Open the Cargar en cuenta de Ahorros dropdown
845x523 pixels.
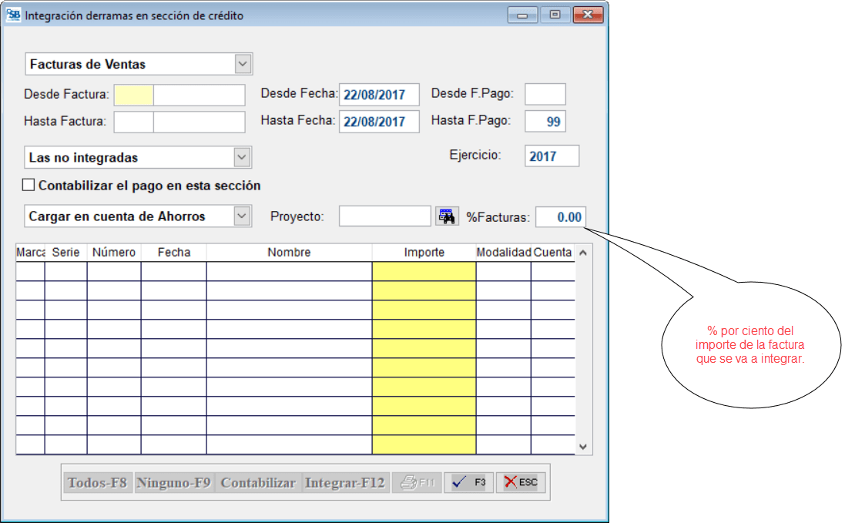coord(243,216)
